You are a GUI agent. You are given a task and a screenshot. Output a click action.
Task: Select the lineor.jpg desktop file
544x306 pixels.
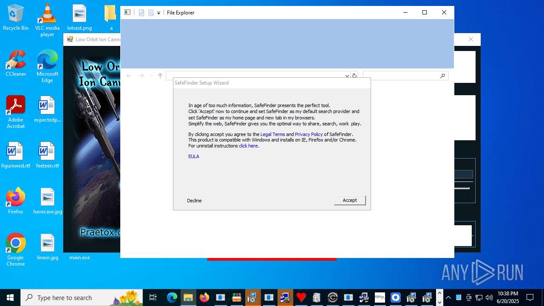coord(47,247)
